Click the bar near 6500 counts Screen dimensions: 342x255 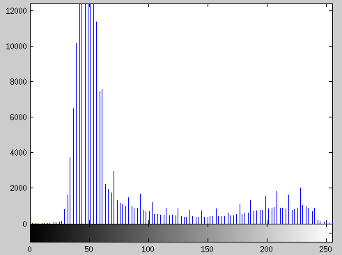(73, 166)
